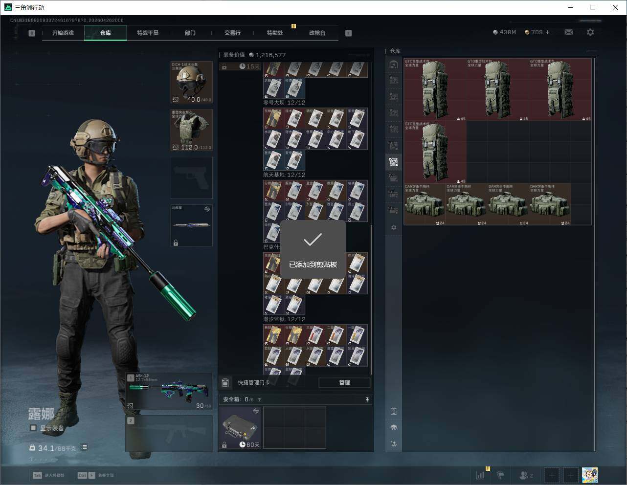The width and height of the screenshot is (627, 485).
Task: Open the warehouse sidebar settings gear
Action: [x=394, y=227]
